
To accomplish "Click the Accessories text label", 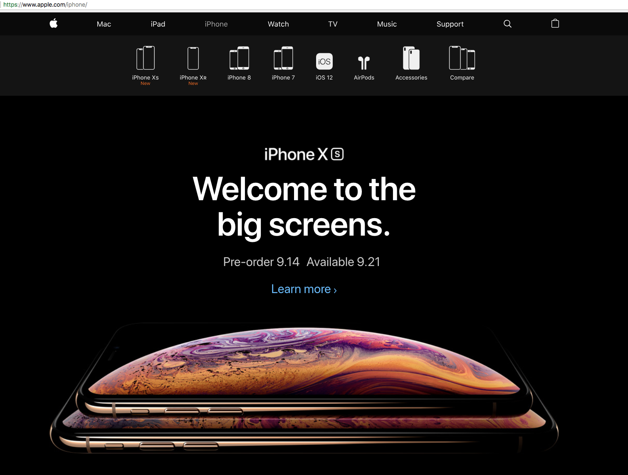I will [411, 77].
